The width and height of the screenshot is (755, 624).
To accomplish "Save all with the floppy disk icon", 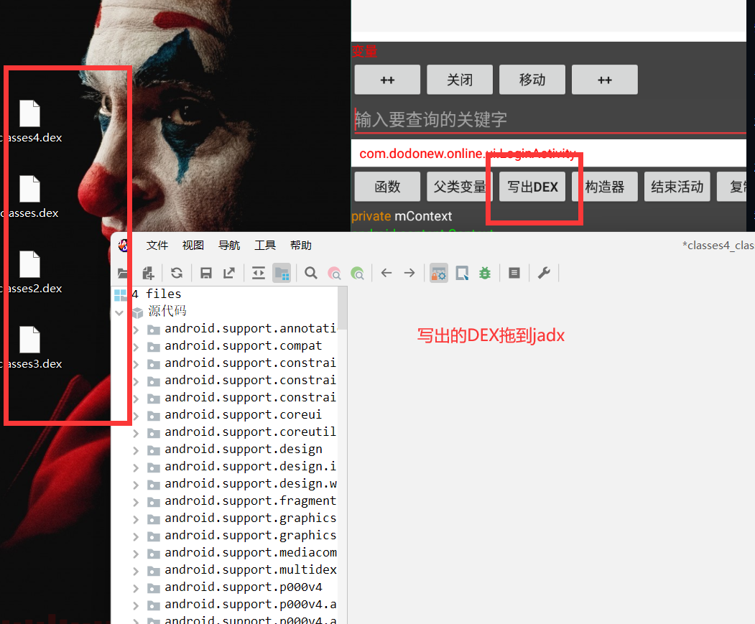I will tap(206, 273).
